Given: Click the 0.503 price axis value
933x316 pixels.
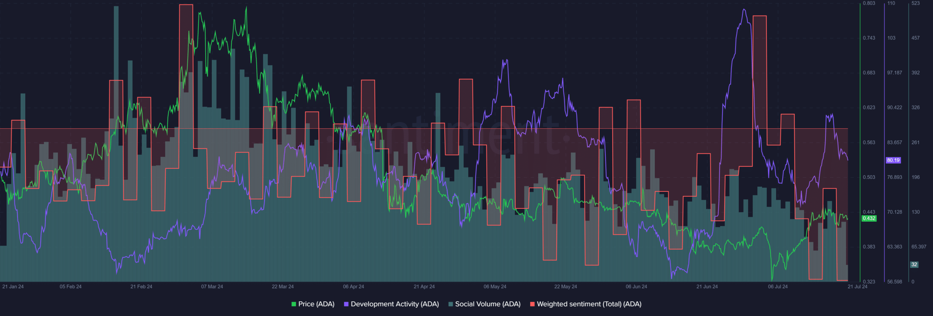Looking at the screenshot, I should point(869,177).
